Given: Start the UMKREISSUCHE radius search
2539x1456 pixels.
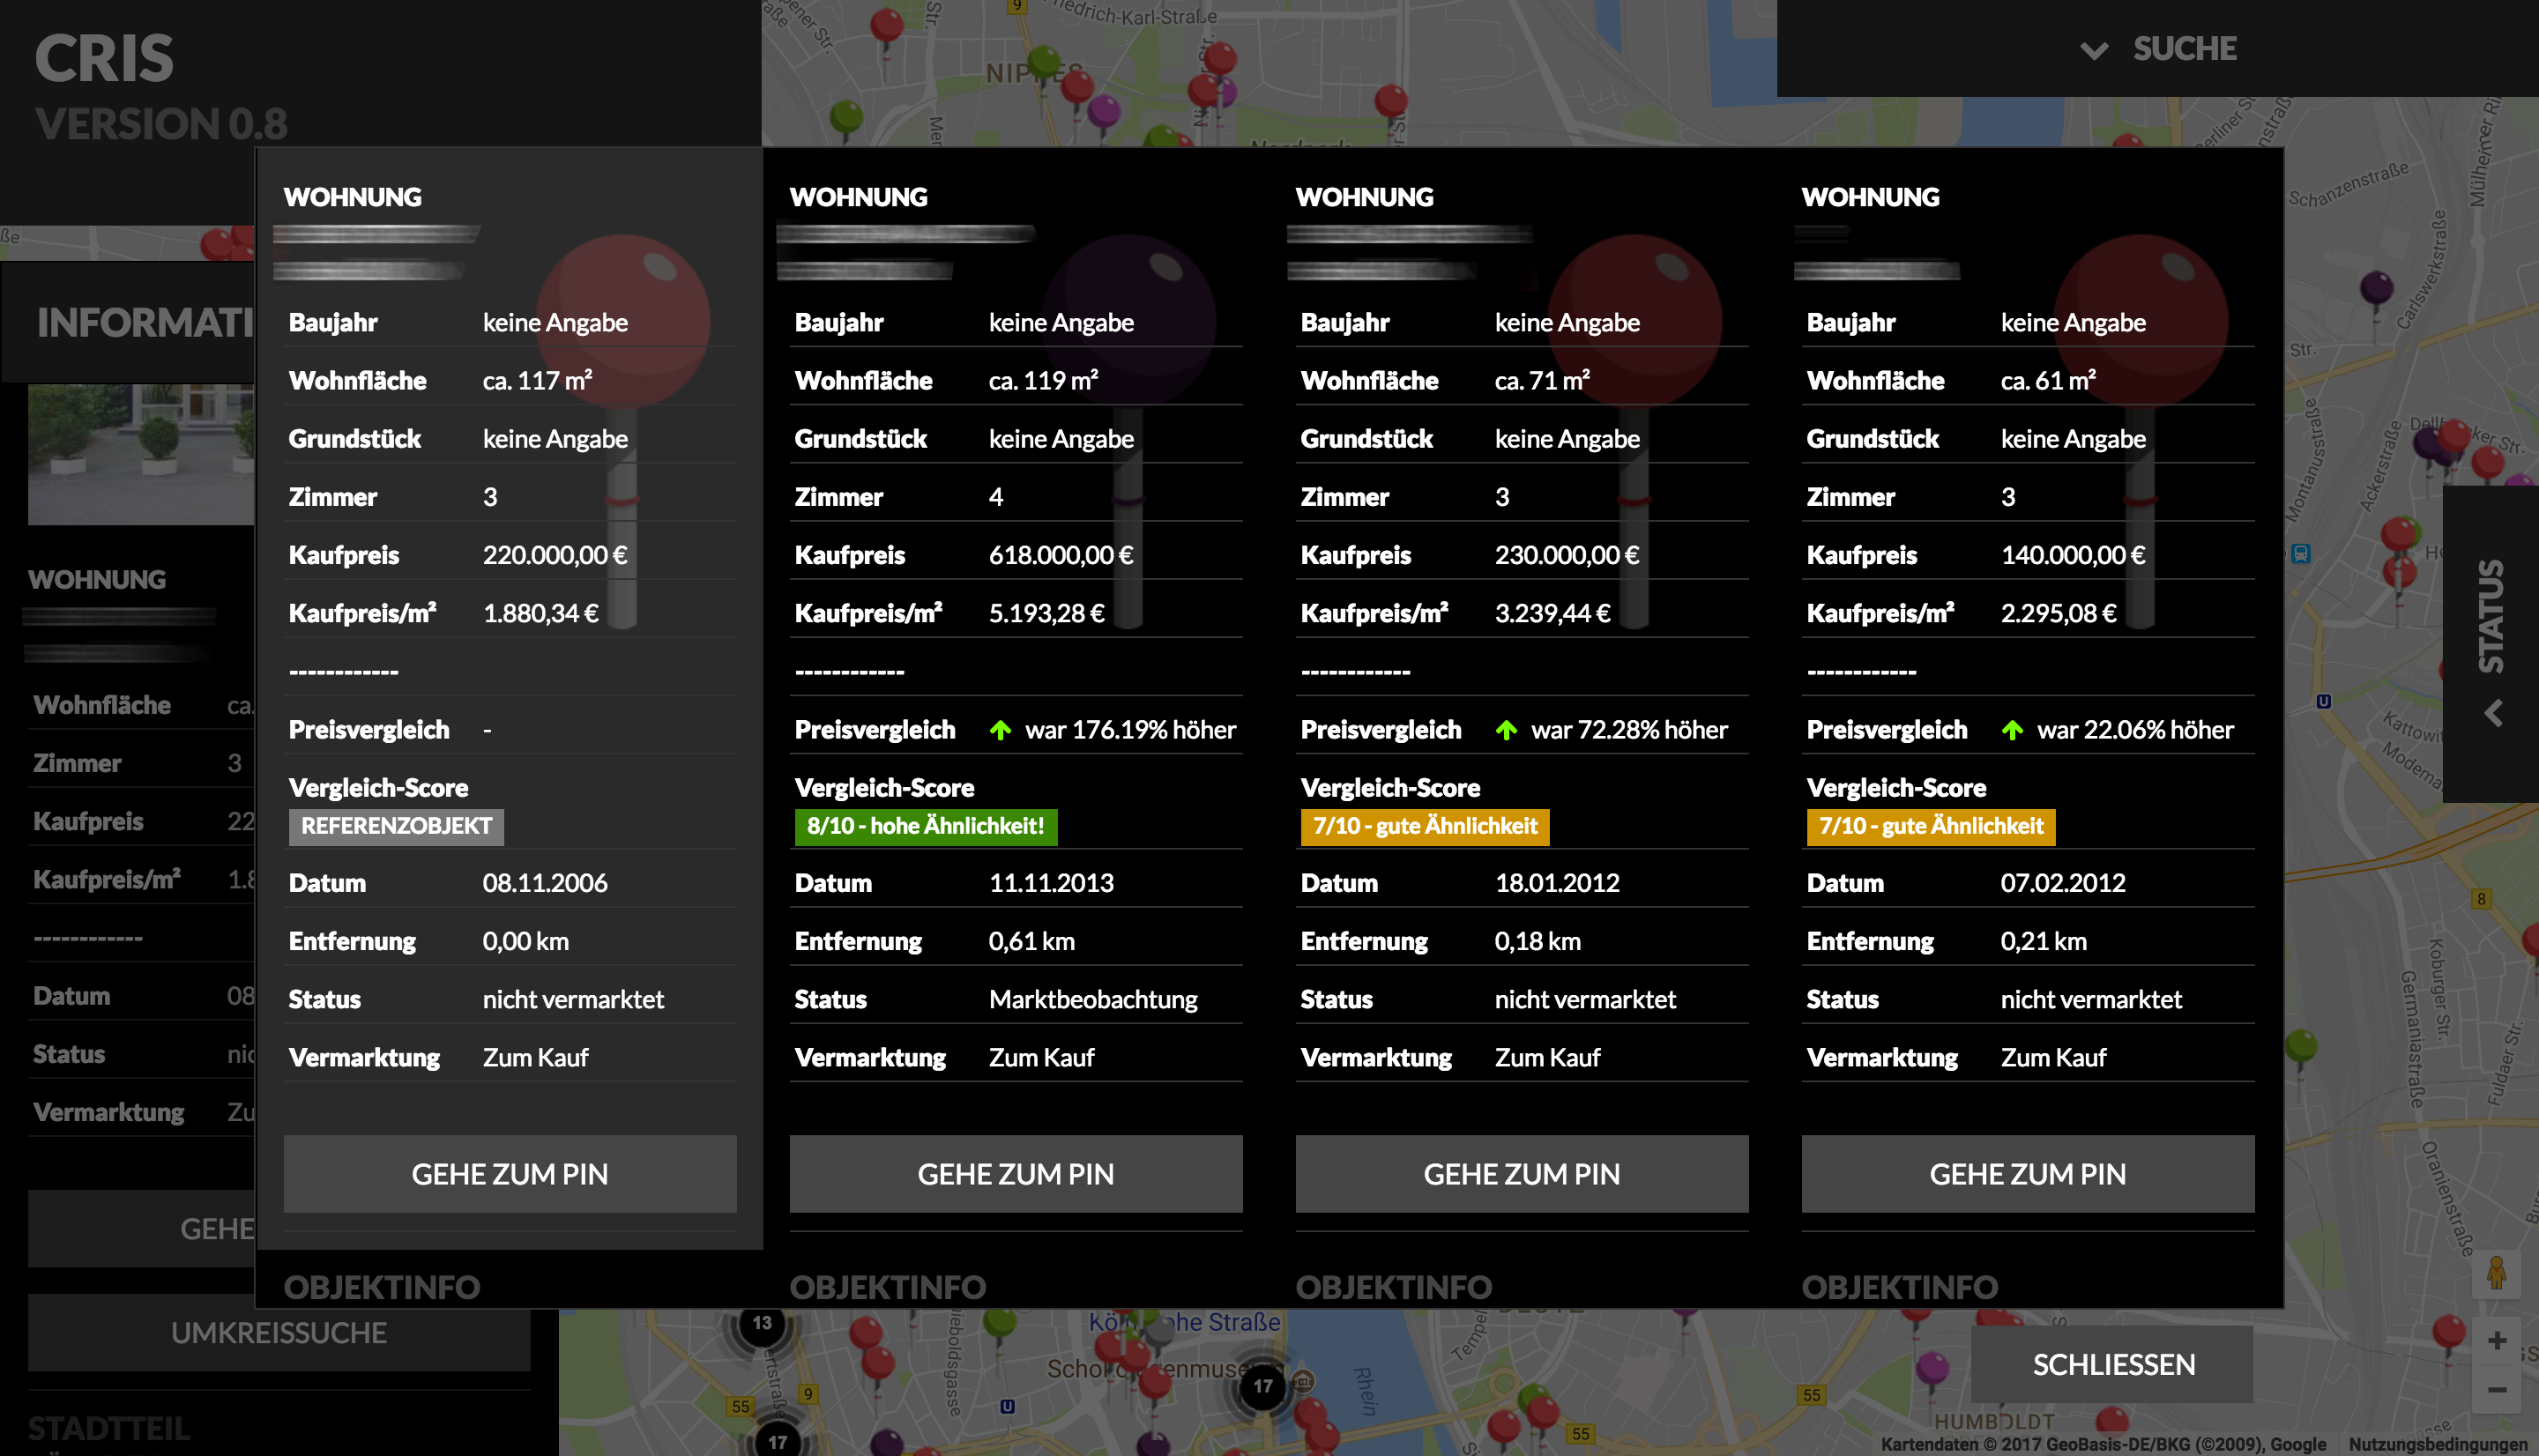Looking at the screenshot, I should click(x=278, y=1333).
